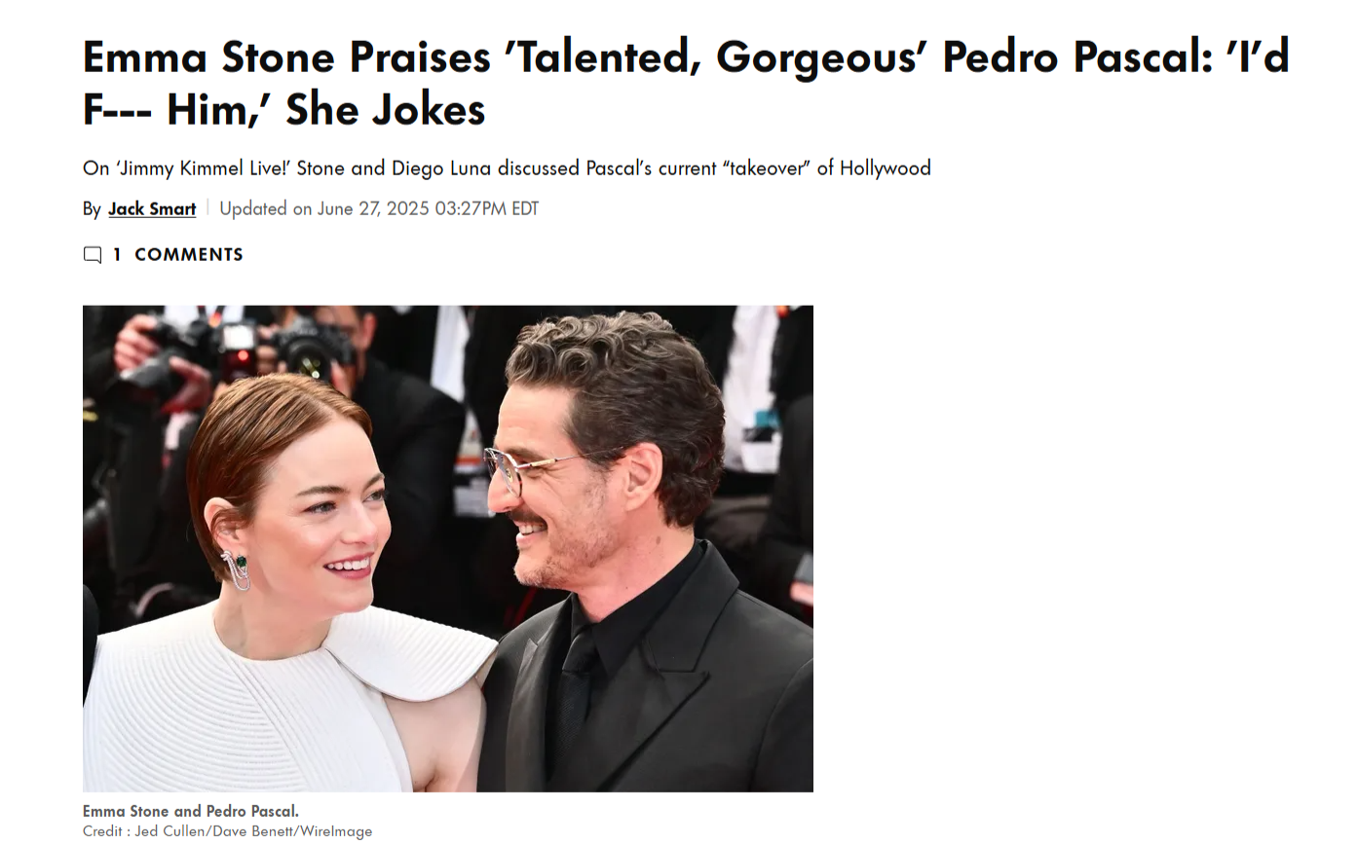The width and height of the screenshot is (1358, 845).
Task: Click the word 'Hollywood' in the subheading
Action: (x=886, y=167)
